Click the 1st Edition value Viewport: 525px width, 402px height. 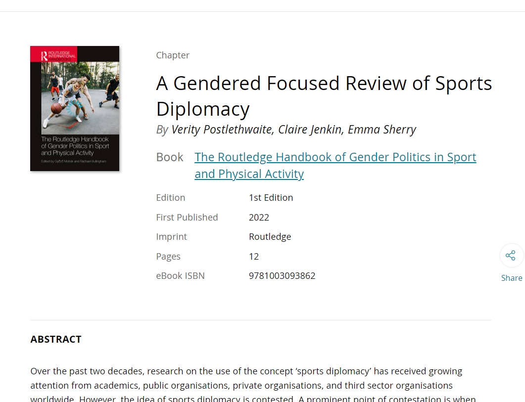pyautogui.click(x=271, y=198)
